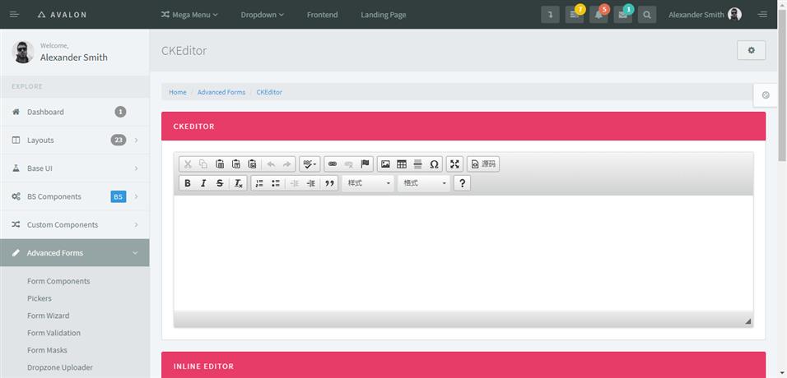
Task: Open the ABC spell check dropdown
Action: [x=310, y=164]
